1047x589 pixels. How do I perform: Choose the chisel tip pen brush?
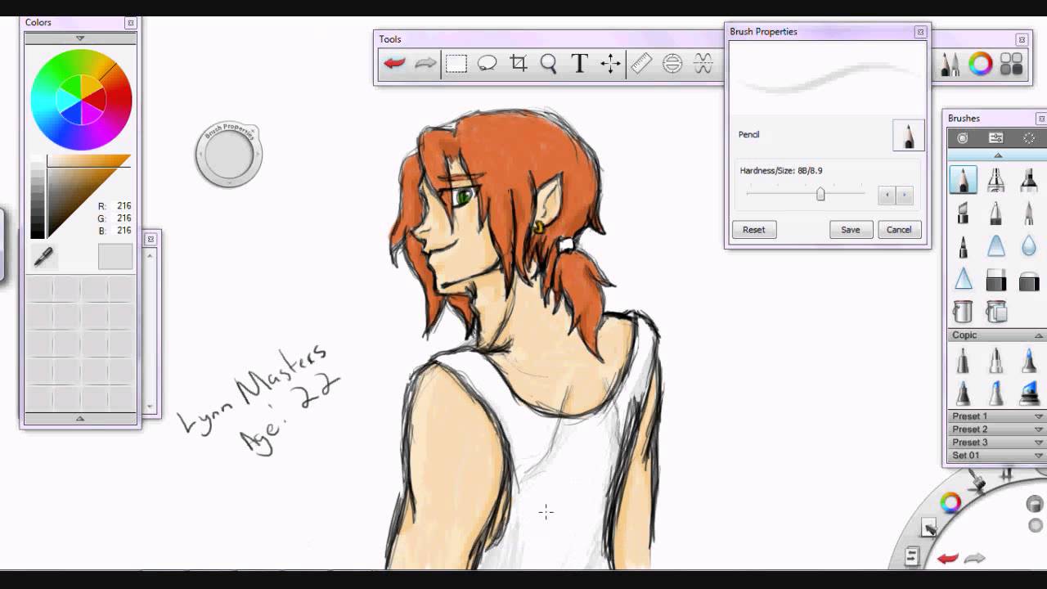(x=964, y=213)
